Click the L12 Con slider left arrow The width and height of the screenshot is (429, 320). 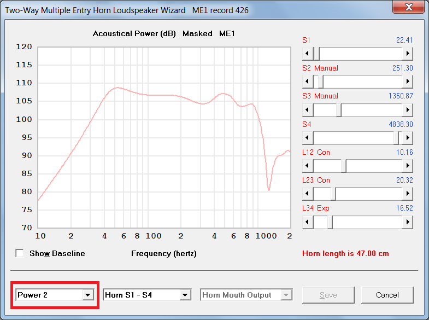click(308, 166)
